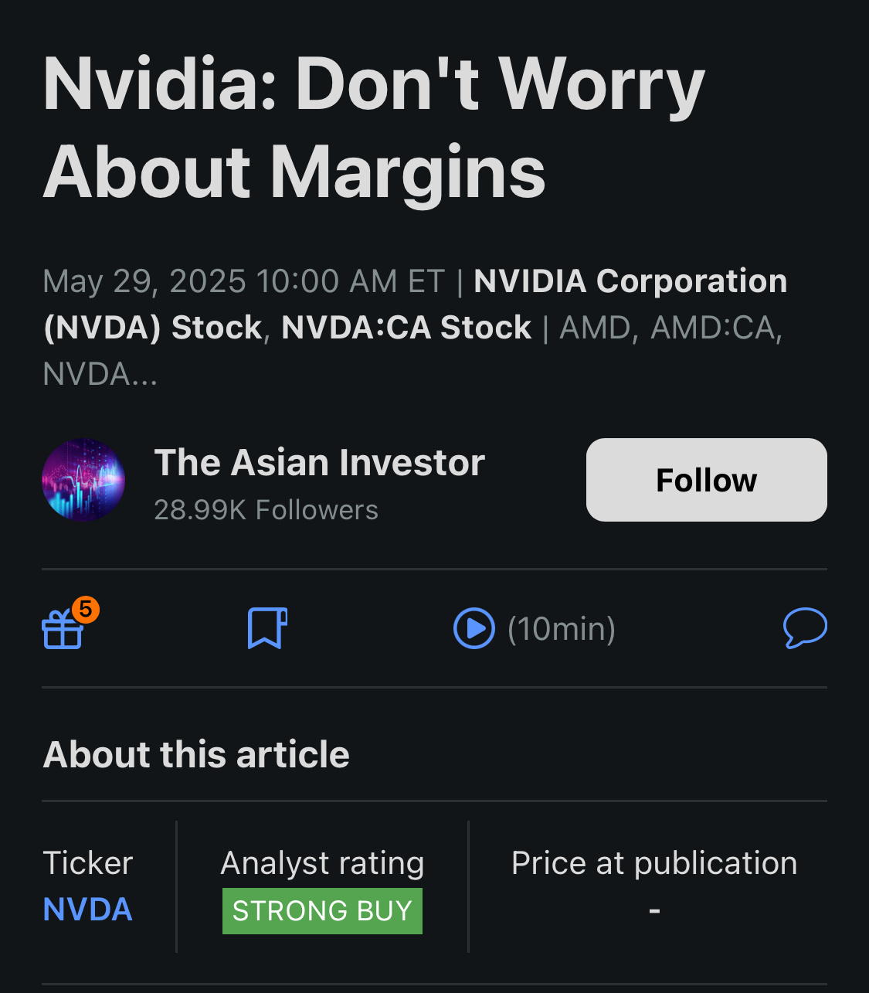Tap the blue NVDA ticker symbol
The width and height of the screenshot is (869, 993).
(88, 910)
